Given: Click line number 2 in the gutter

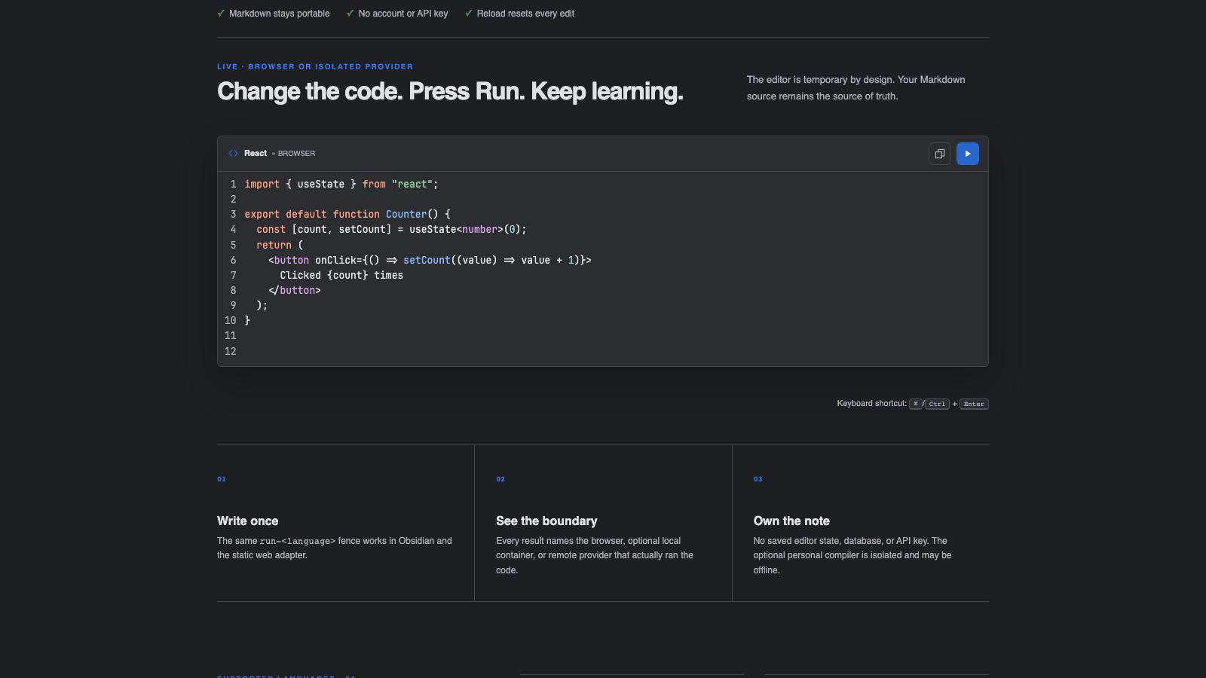Looking at the screenshot, I should (233, 199).
